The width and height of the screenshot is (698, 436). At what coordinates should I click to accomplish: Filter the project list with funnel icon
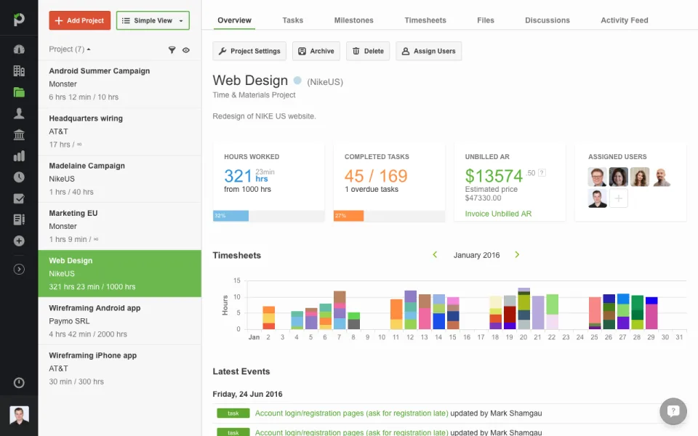coord(172,50)
